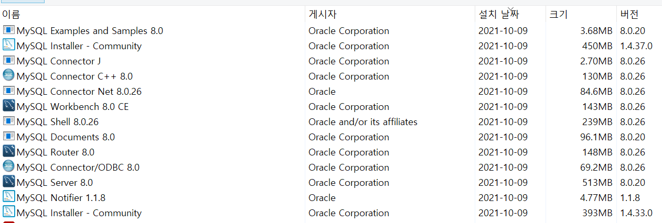Click the version 1.1.8 cell
662x223 pixels.
[x=629, y=198]
